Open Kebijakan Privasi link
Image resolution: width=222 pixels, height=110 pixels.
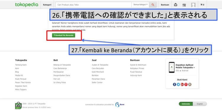click(137, 68)
